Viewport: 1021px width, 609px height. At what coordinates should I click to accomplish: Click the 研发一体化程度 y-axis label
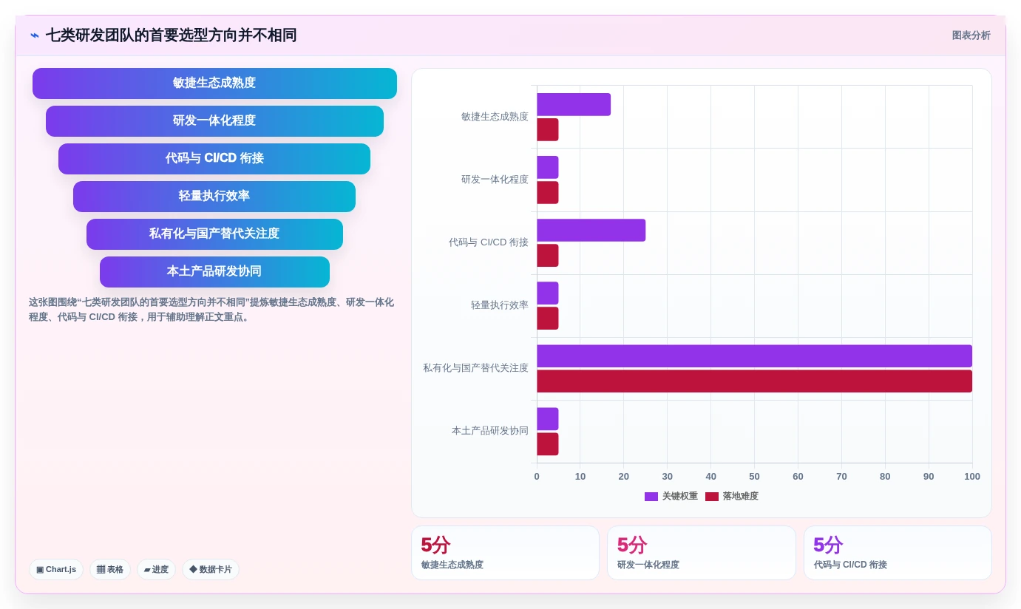(x=495, y=180)
